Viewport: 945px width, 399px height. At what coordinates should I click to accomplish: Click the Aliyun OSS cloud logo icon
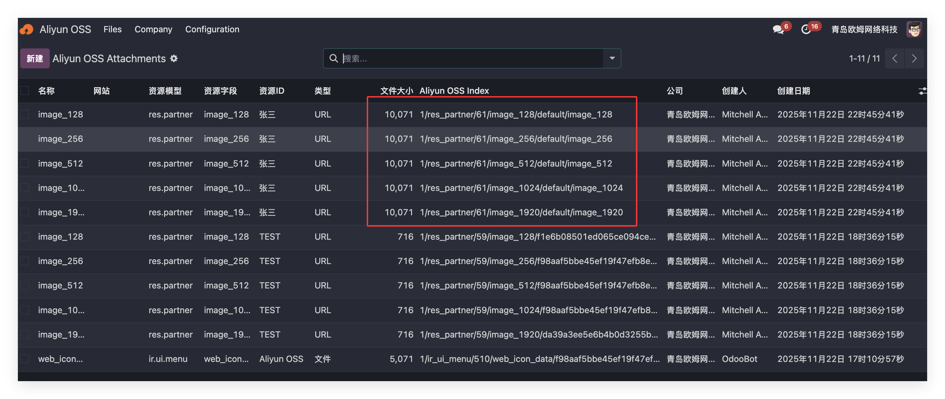click(26, 29)
